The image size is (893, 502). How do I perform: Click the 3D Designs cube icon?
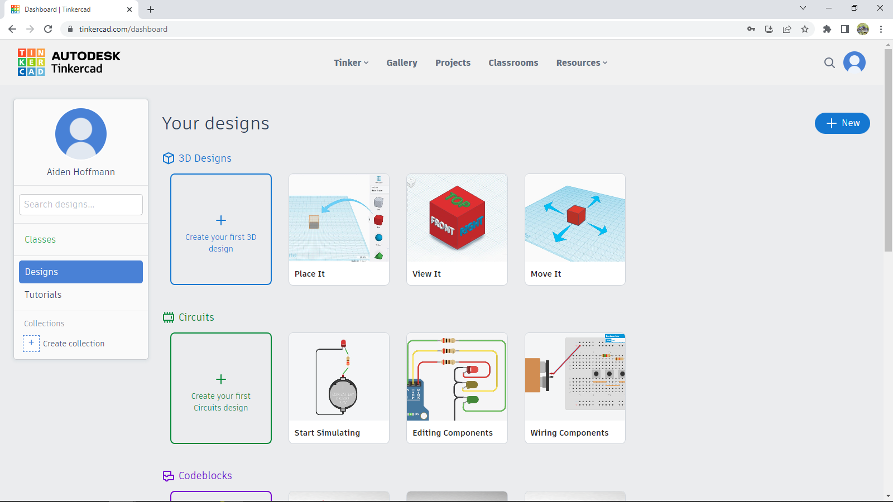tap(169, 158)
